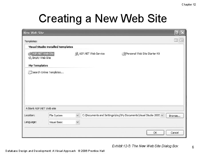Select the ASP.NET Web Service template icon
Screen dimensions: 206x155
77,54
